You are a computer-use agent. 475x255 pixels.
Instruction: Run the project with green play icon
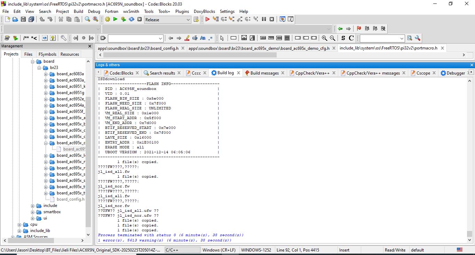116,20
